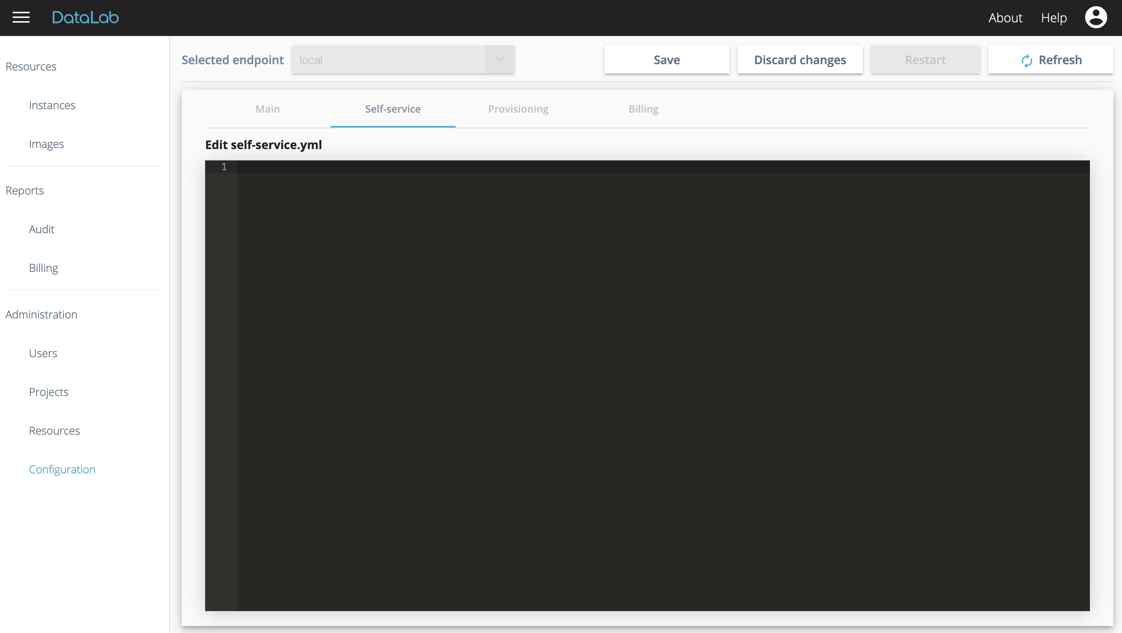The height and width of the screenshot is (633, 1122).
Task: Open Images in the sidebar
Action: (46, 144)
